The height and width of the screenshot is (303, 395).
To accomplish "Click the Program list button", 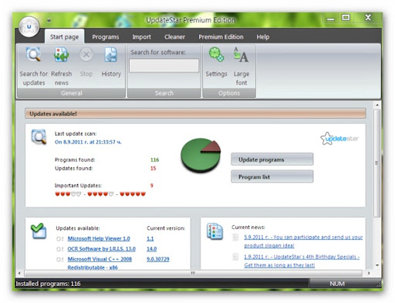I will coord(272,177).
